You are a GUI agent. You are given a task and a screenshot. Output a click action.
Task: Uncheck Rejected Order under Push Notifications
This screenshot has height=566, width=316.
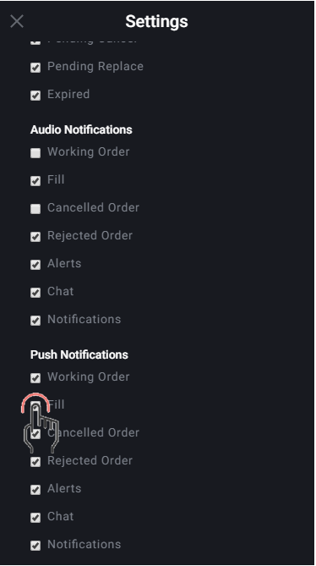[35, 462]
